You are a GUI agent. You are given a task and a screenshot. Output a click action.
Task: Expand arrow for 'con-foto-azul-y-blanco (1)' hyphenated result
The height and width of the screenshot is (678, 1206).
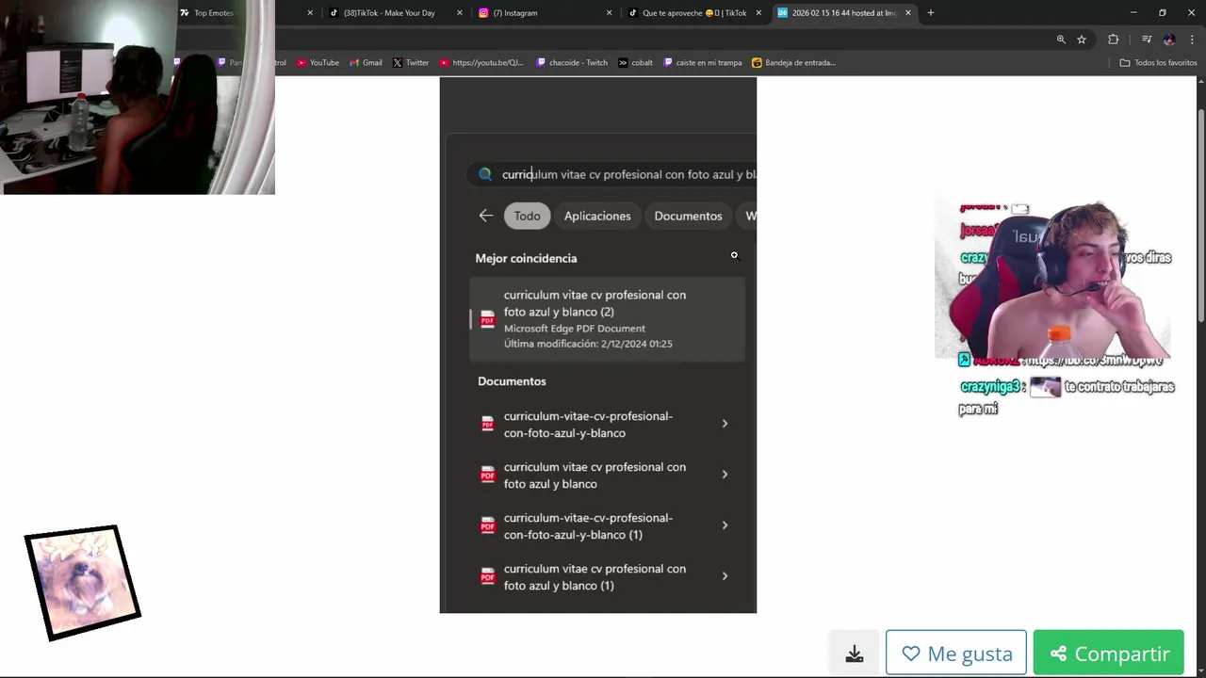tap(725, 525)
